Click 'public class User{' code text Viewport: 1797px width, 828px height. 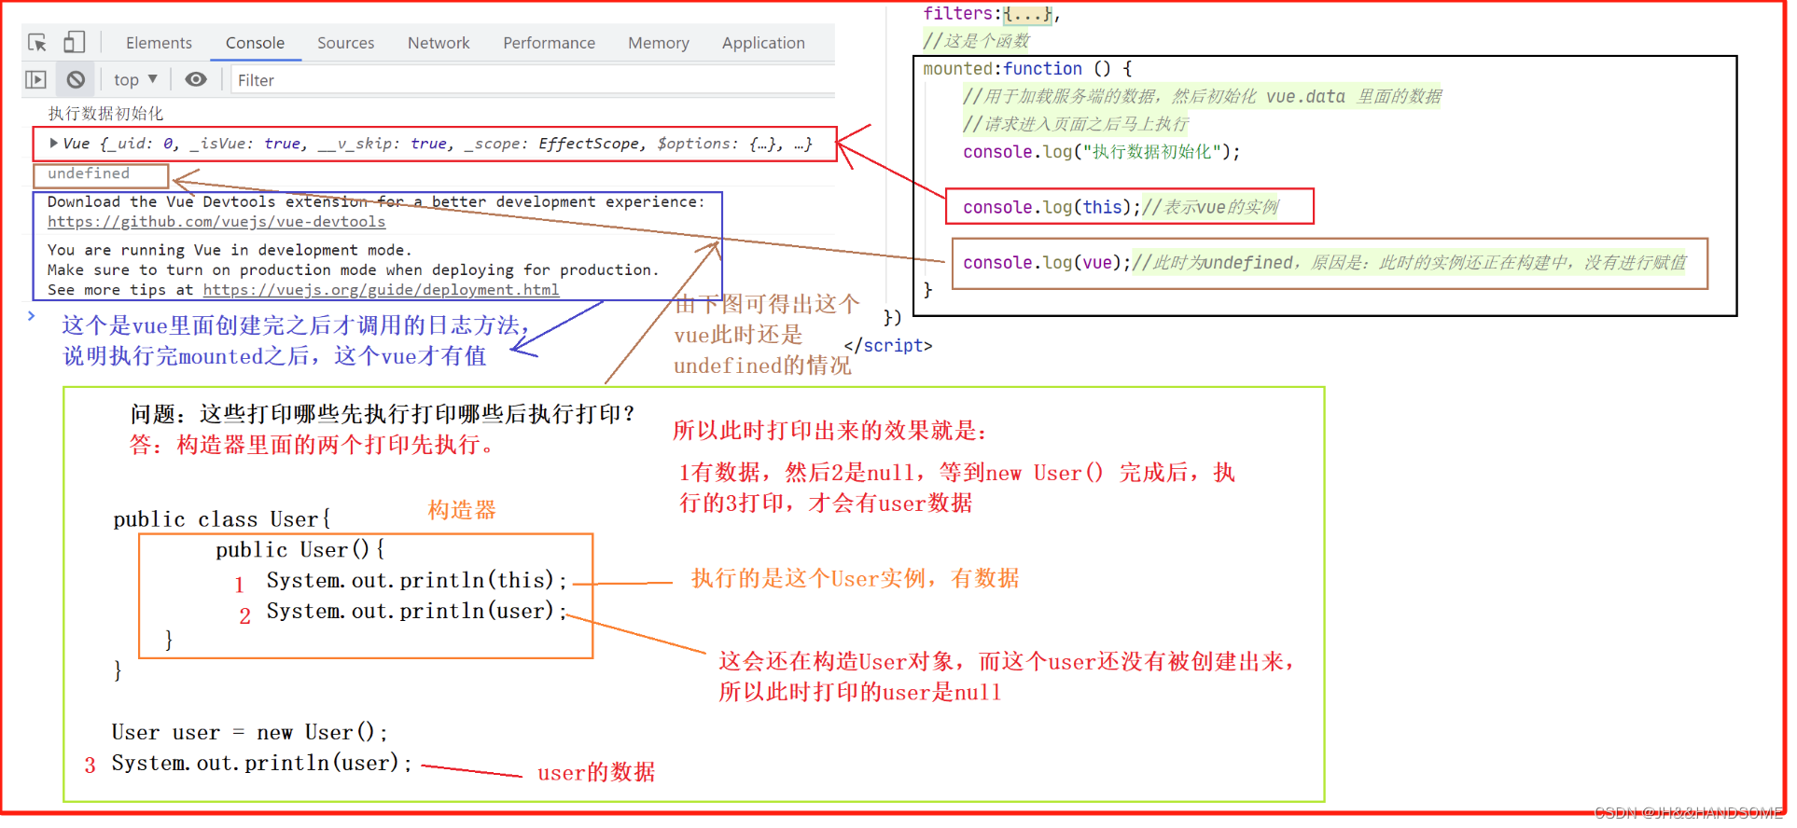coord(222,519)
